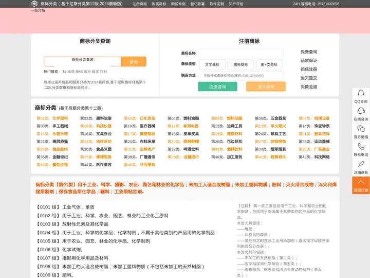Open 第07类 机械设备 category
This screenshot has width=370, height=278.
(314, 118)
